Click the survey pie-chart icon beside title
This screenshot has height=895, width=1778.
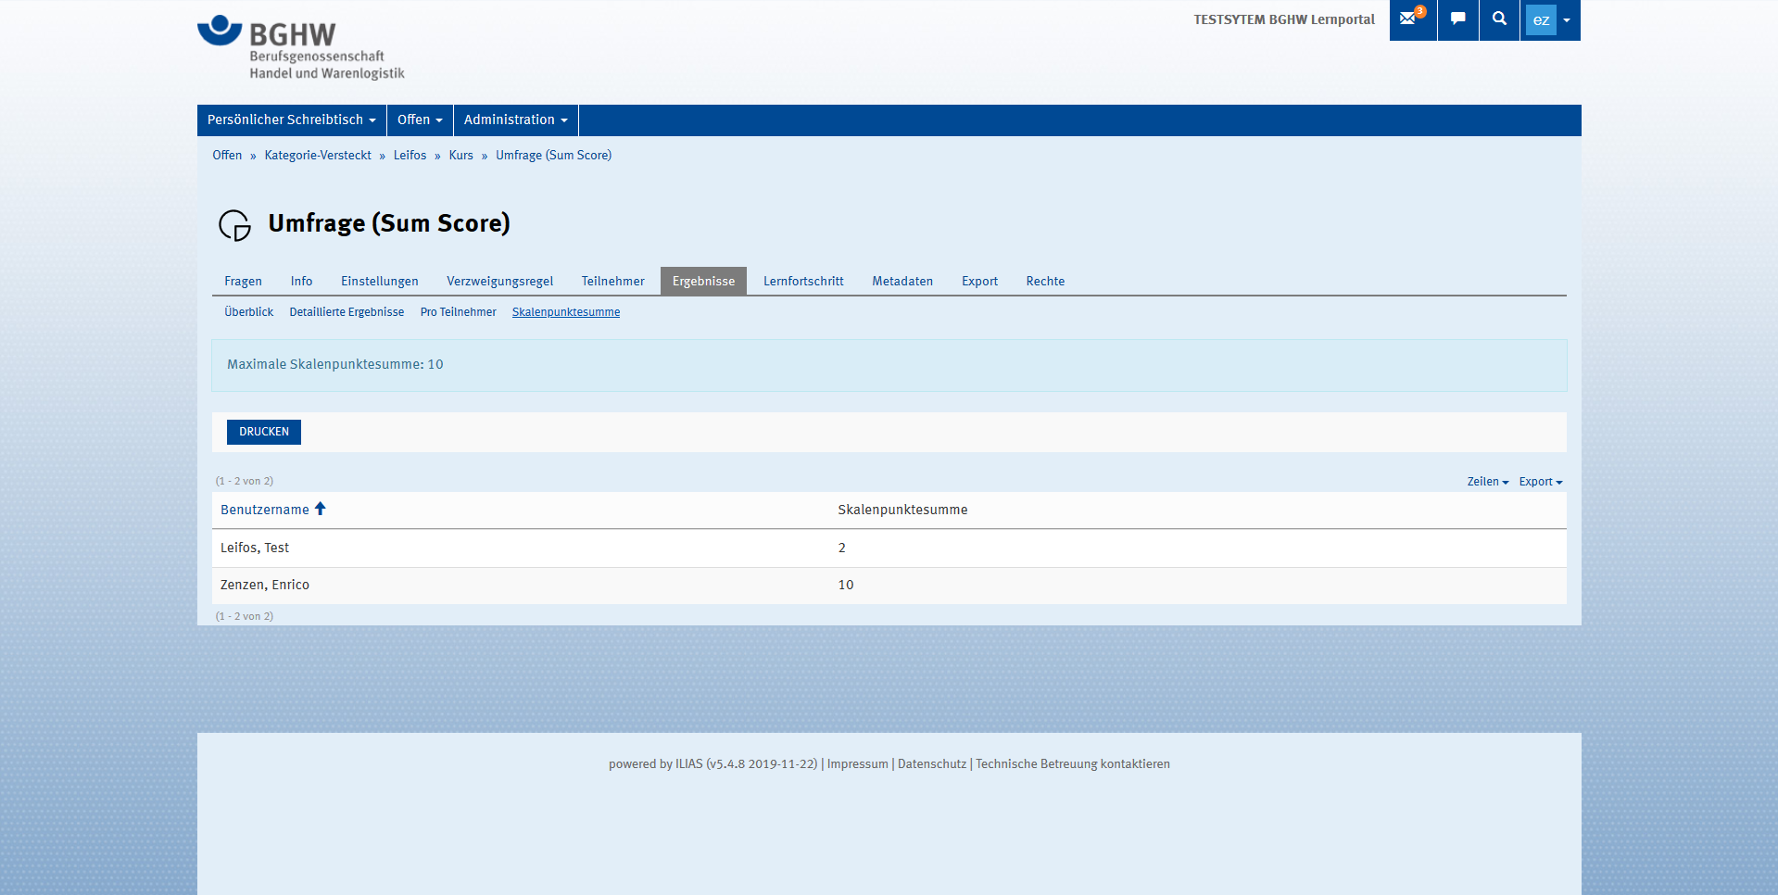point(234,225)
